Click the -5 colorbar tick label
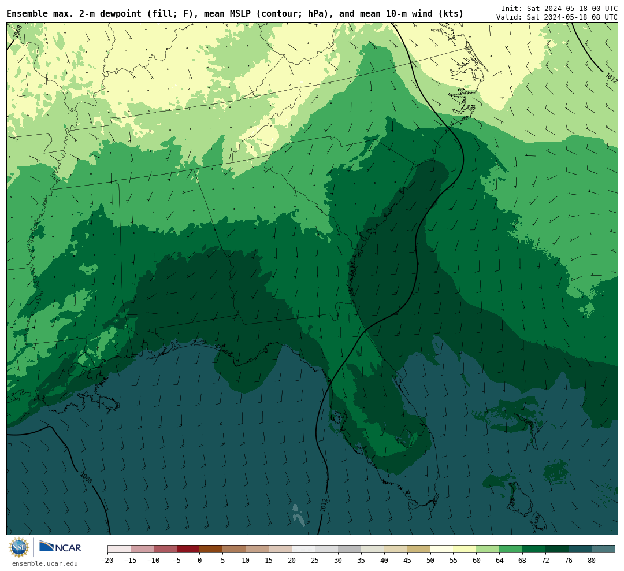The height and width of the screenshot is (571, 624). 177,560
